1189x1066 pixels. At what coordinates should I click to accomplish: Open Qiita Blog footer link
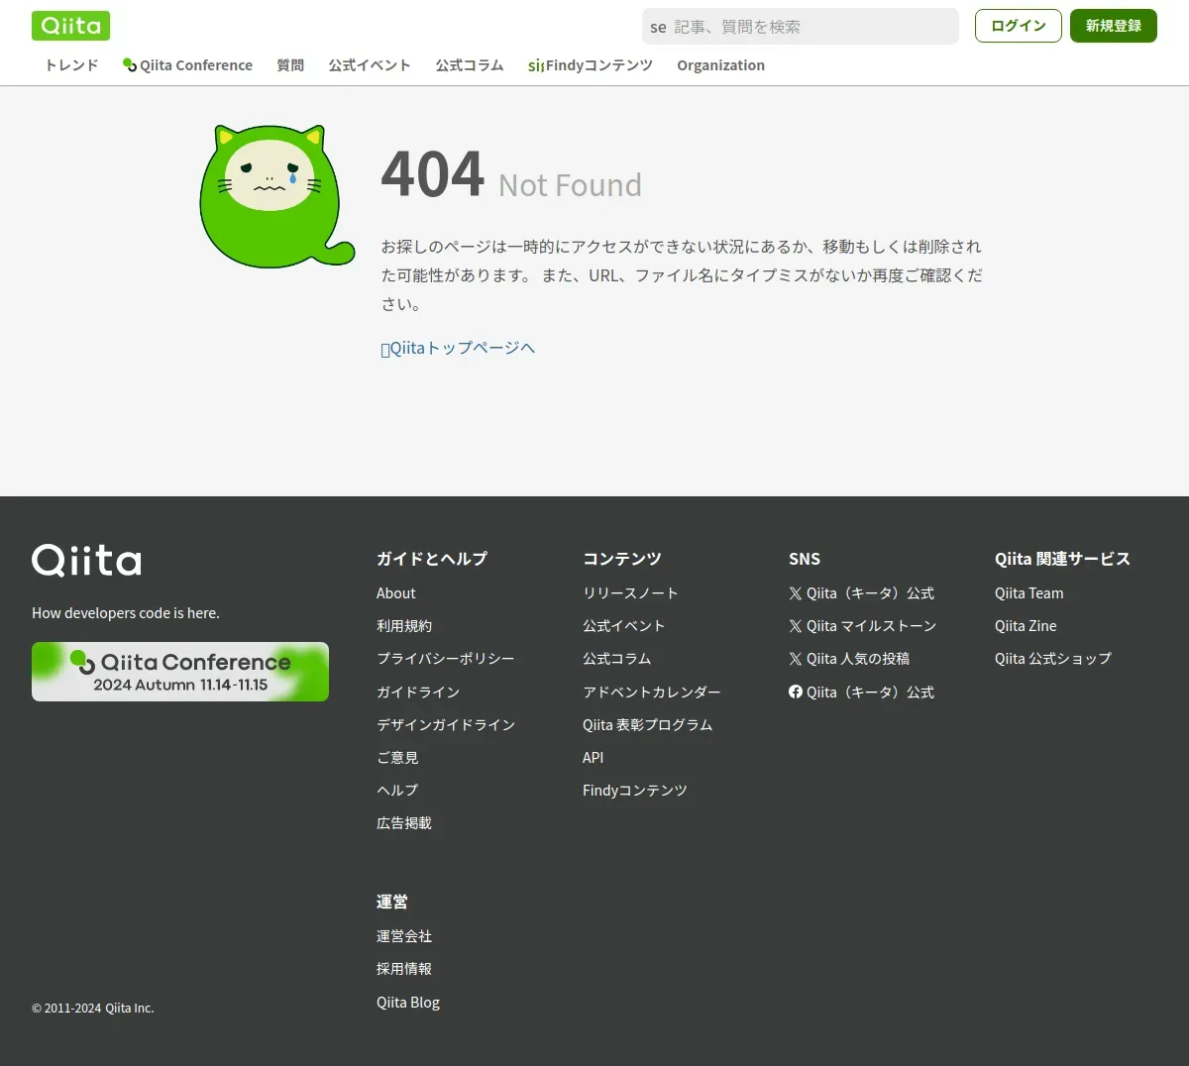pyautogui.click(x=408, y=1003)
